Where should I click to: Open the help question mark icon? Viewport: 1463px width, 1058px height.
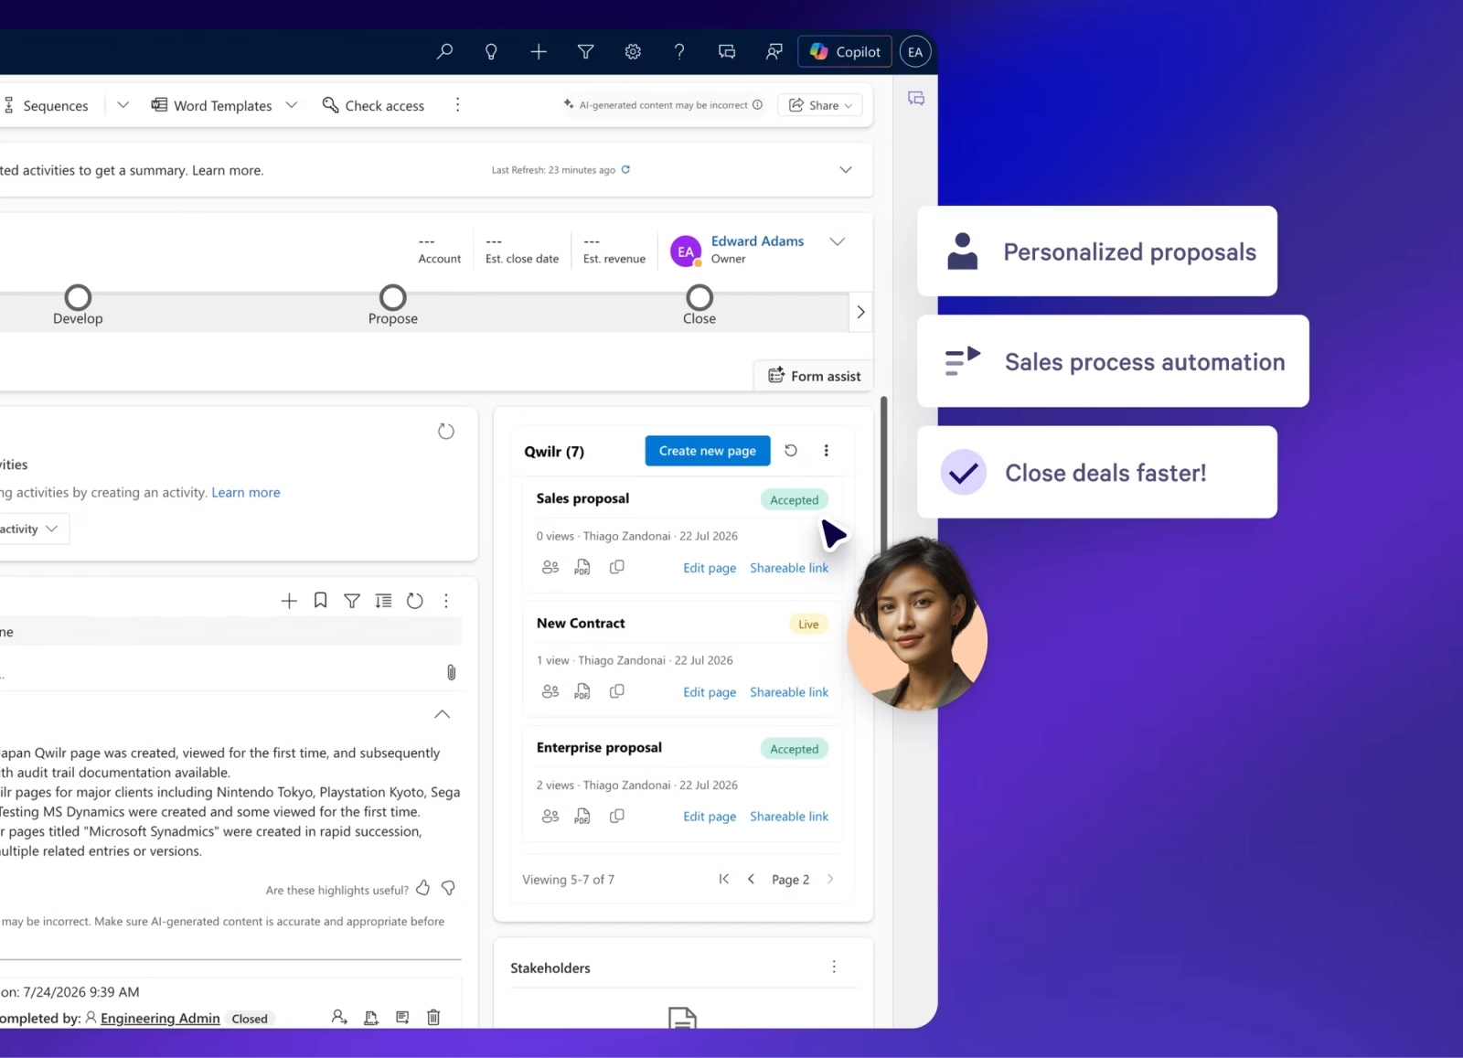[x=679, y=52]
